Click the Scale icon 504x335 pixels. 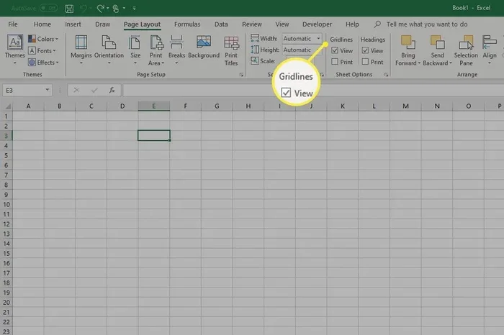[255, 60]
